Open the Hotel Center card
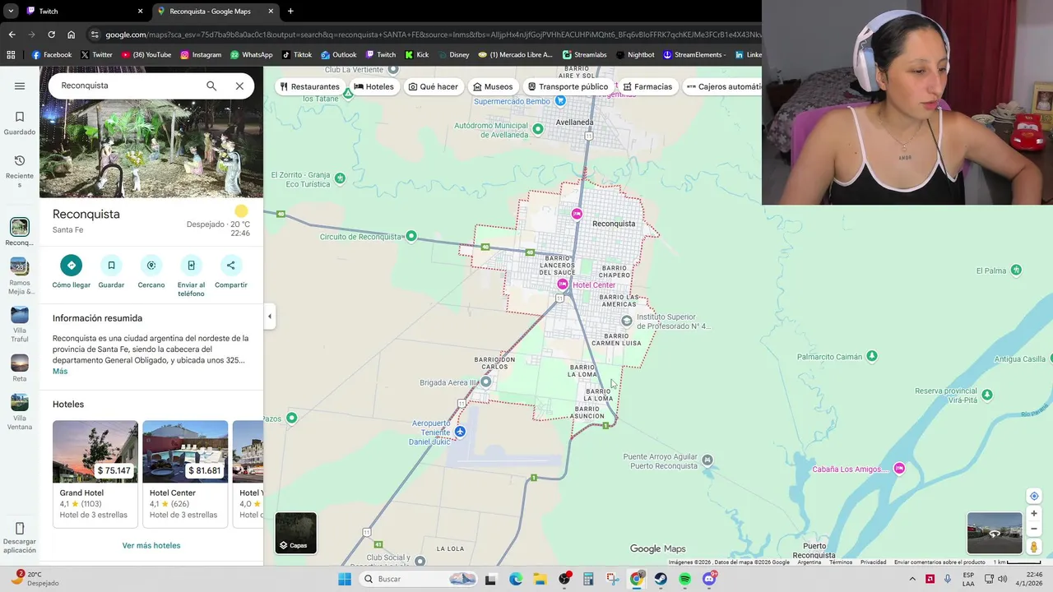The height and width of the screenshot is (592, 1053). pyautogui.click(x=185, y=474)
